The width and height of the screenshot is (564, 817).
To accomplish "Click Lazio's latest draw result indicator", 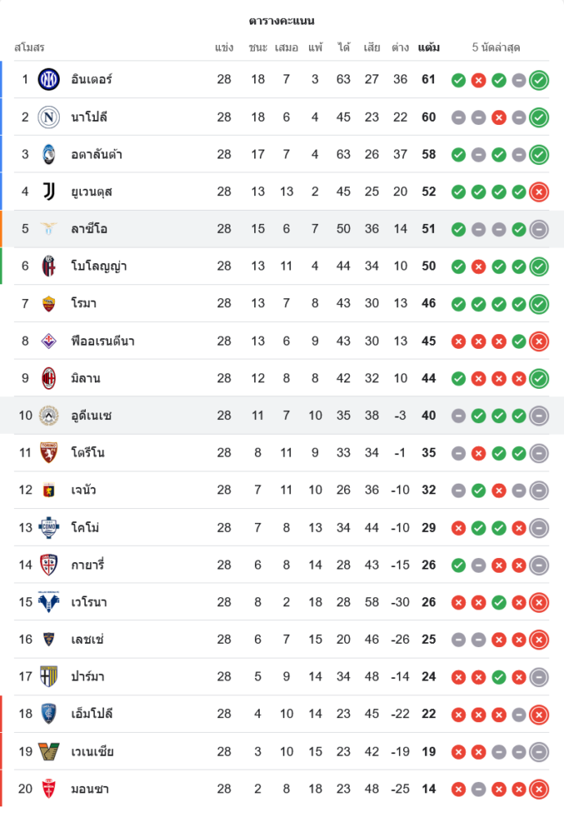I will (x=539, y=229).
